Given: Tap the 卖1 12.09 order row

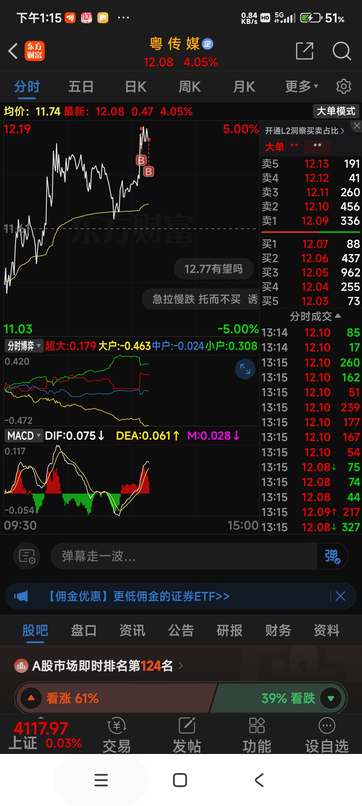Looking at the screenshot, I should click(x=310, y=221).
